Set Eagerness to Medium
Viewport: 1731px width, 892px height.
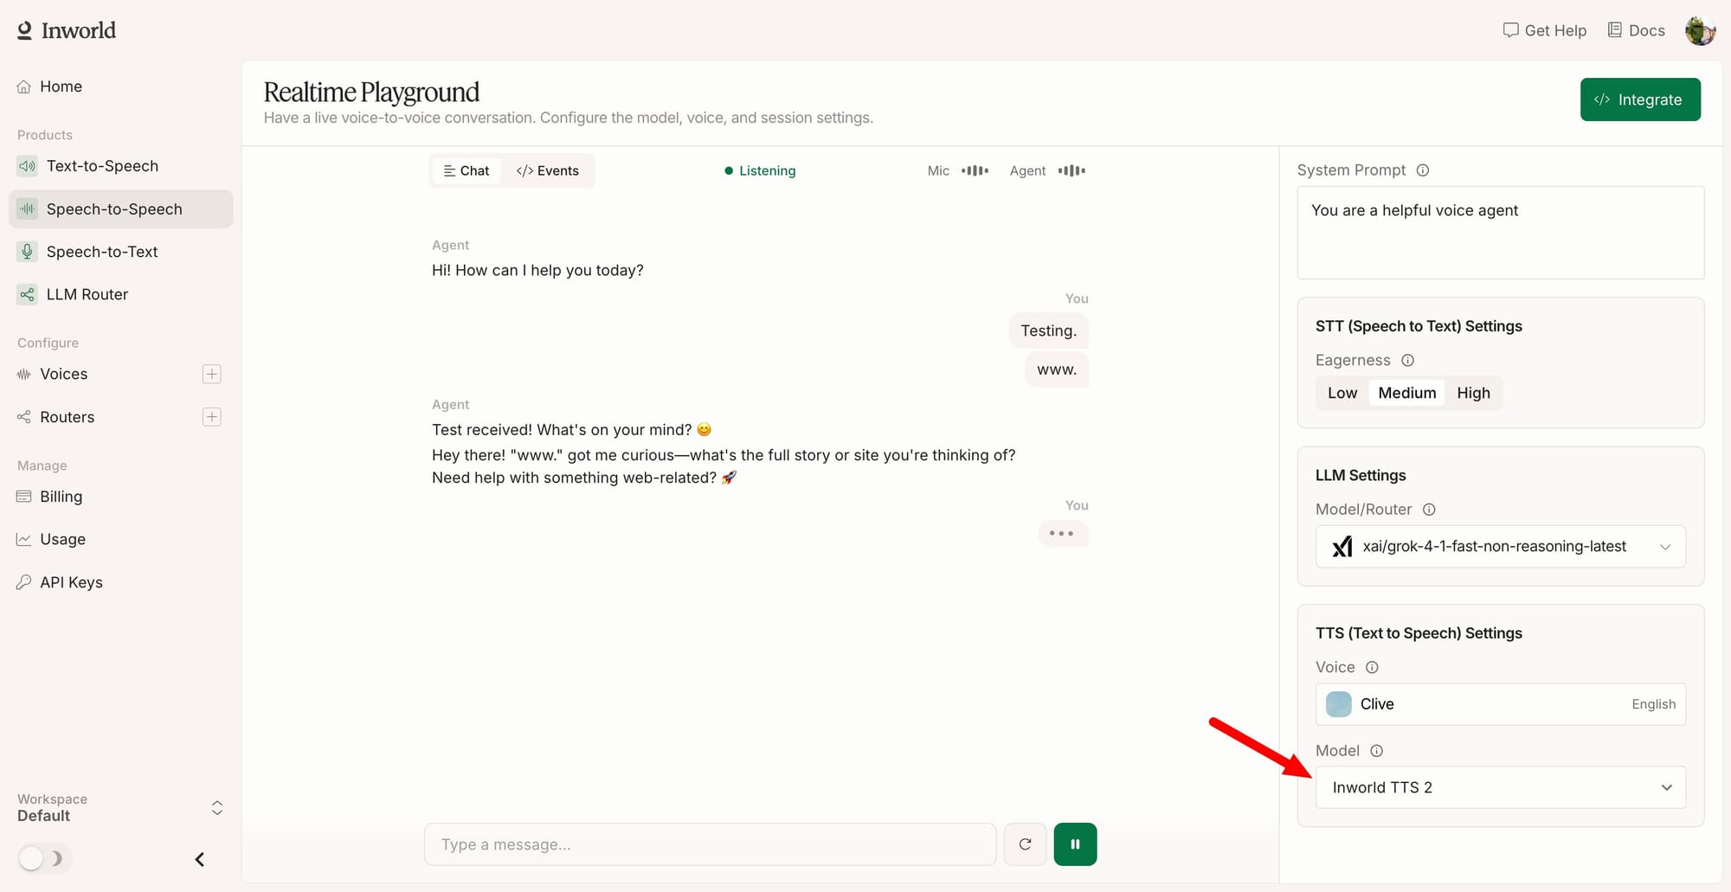tap(1407, 393)
